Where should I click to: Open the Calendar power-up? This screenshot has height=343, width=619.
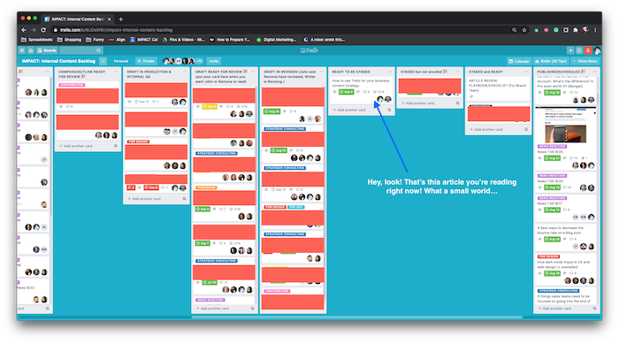(x=519, y=61)
